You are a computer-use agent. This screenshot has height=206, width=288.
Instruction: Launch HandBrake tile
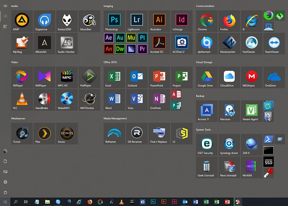point(45,100)
